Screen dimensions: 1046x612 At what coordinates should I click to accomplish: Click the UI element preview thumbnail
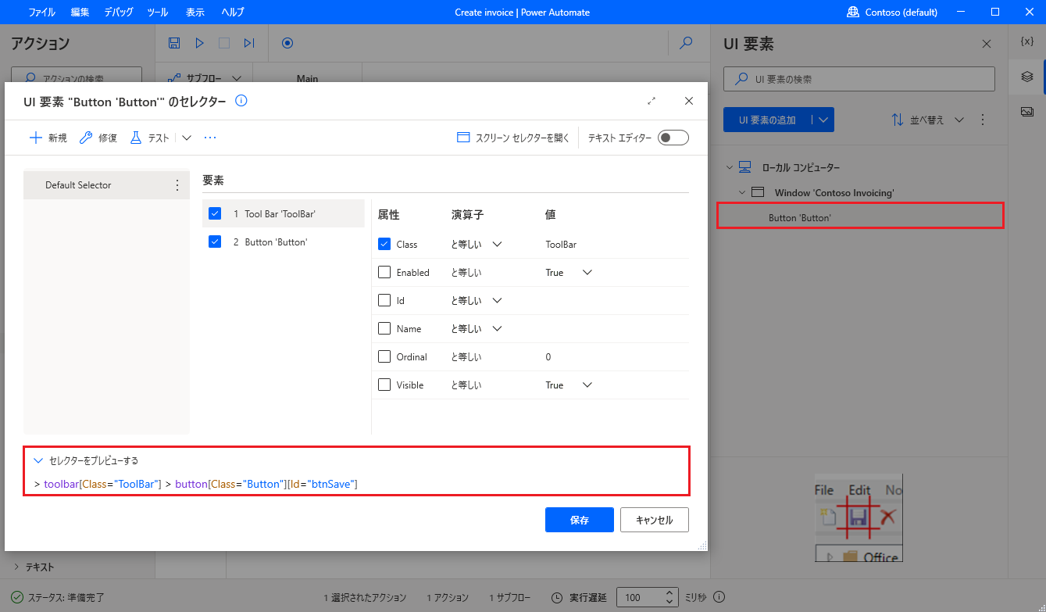[x=859, y=517]
